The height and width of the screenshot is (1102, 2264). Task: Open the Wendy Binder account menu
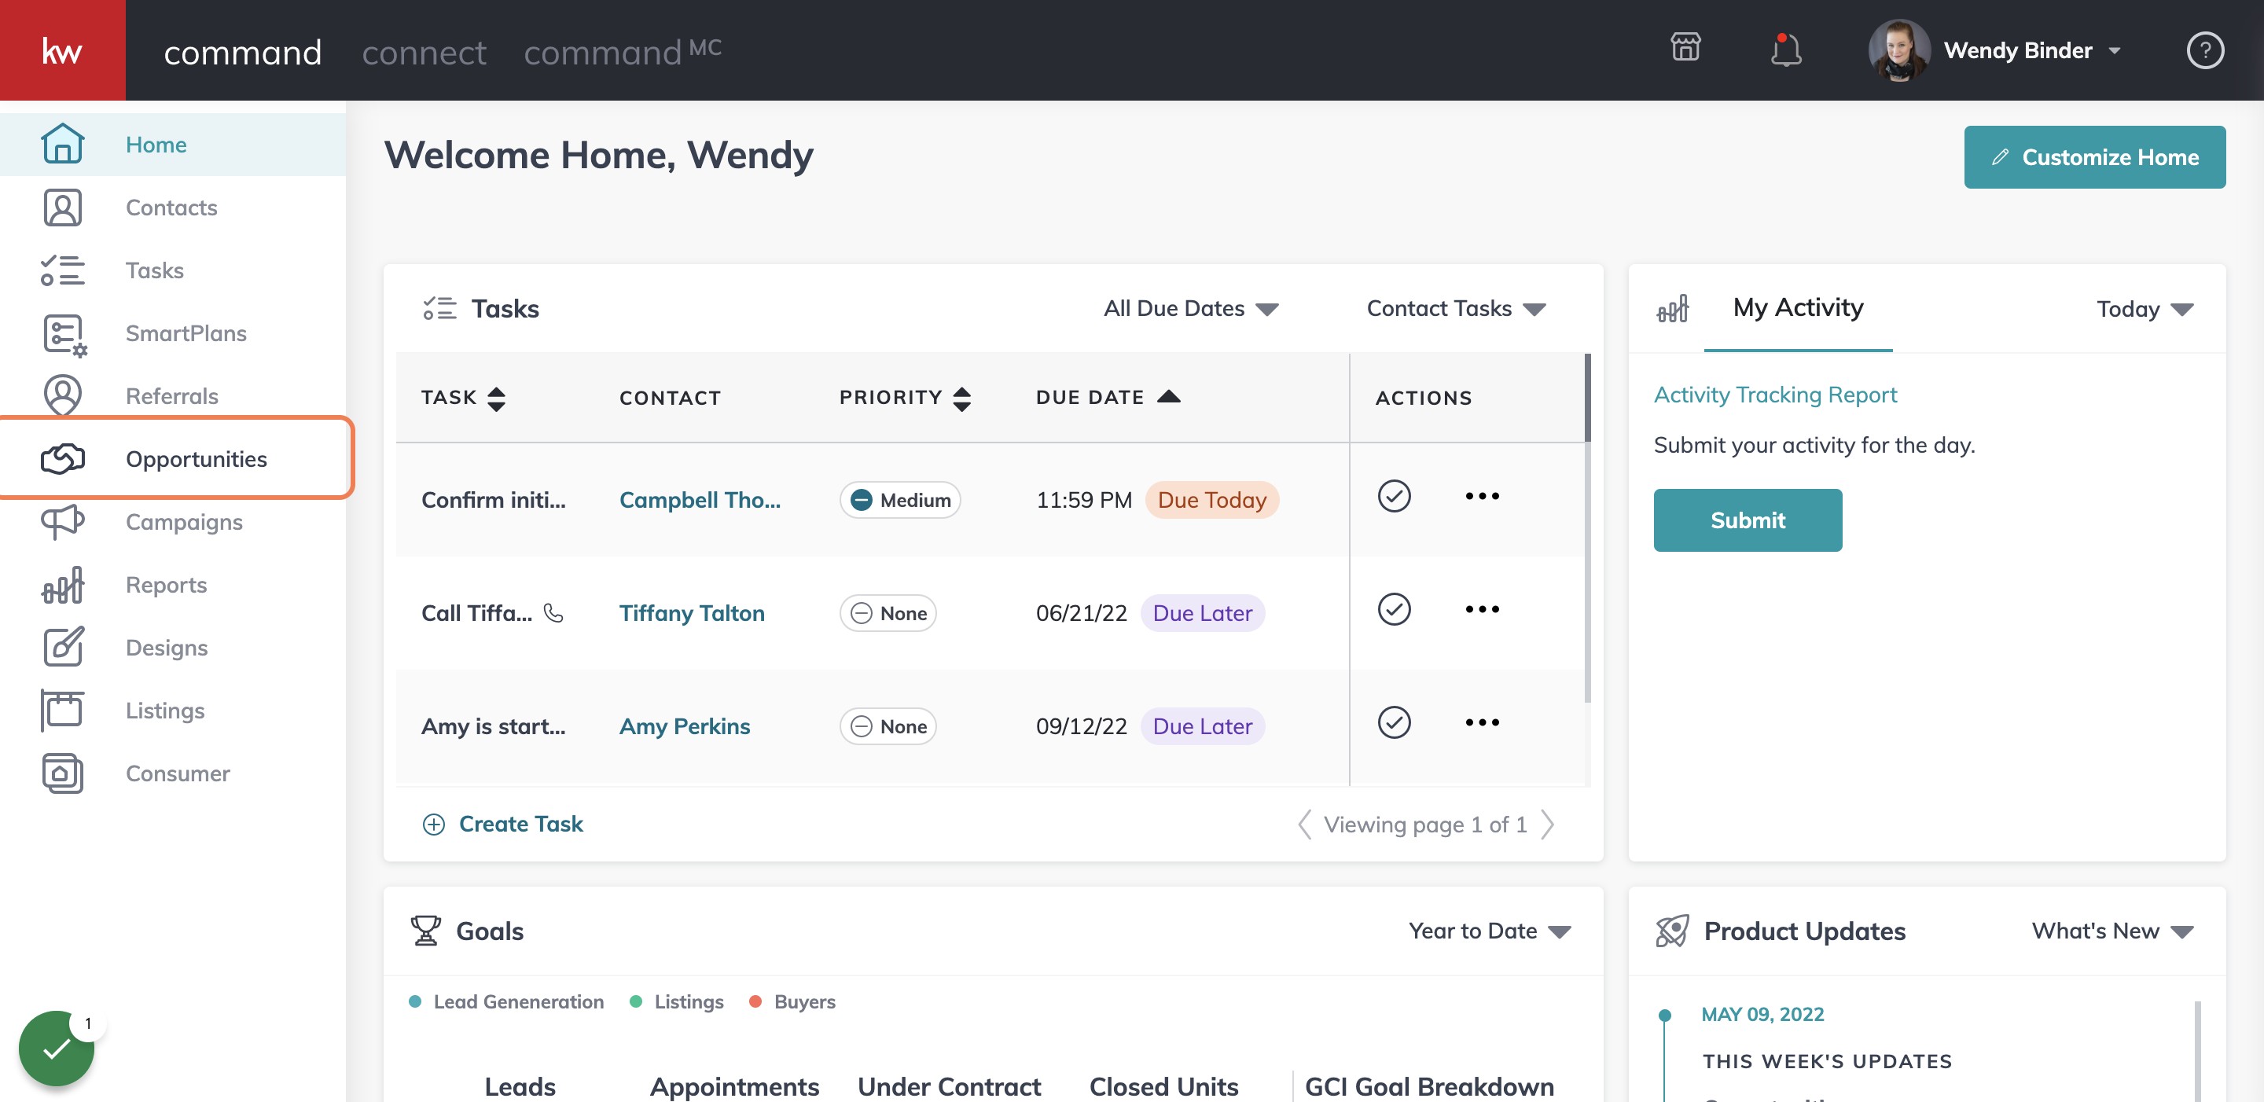point(1996,50)
